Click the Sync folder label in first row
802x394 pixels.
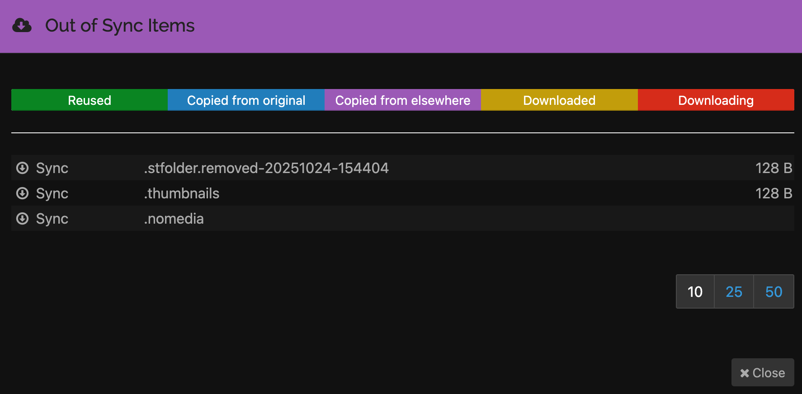pos(52,168)
